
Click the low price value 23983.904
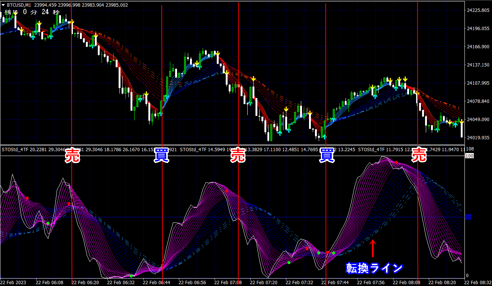[93, 5]
